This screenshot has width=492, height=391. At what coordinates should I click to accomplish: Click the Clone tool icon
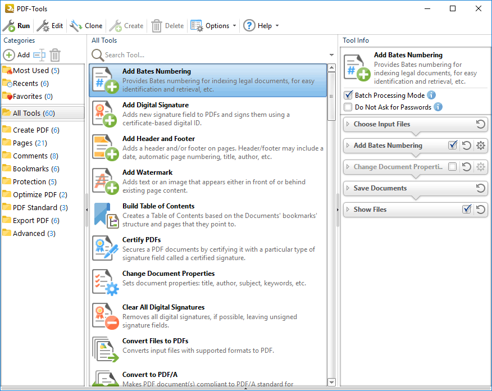76,26
